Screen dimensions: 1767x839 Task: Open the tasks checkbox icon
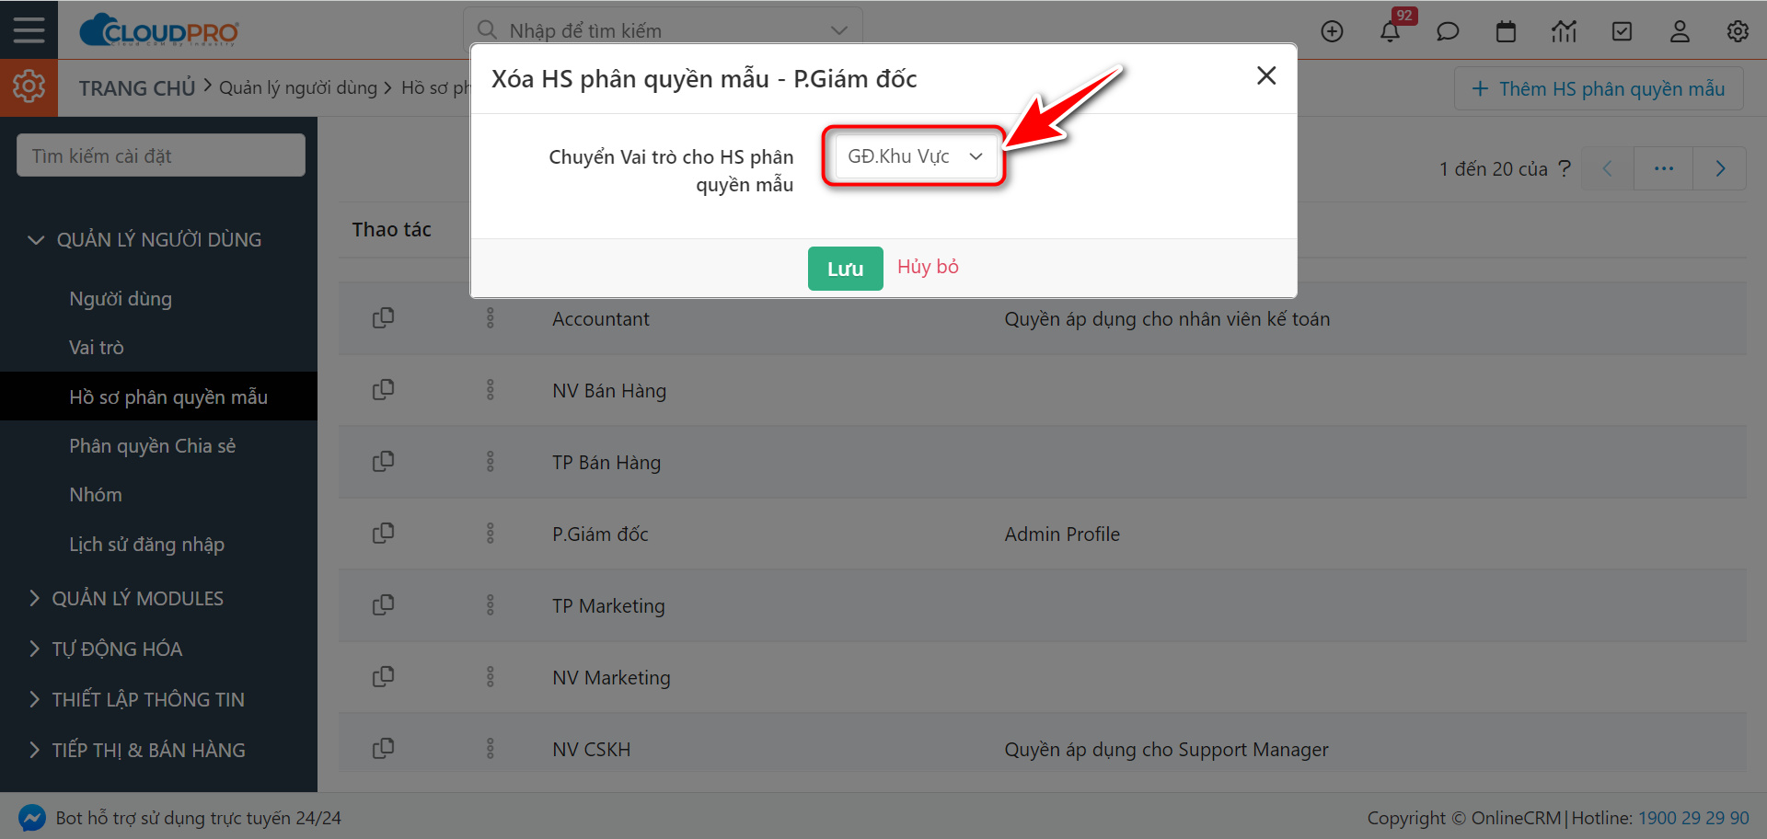[1622, 31]
